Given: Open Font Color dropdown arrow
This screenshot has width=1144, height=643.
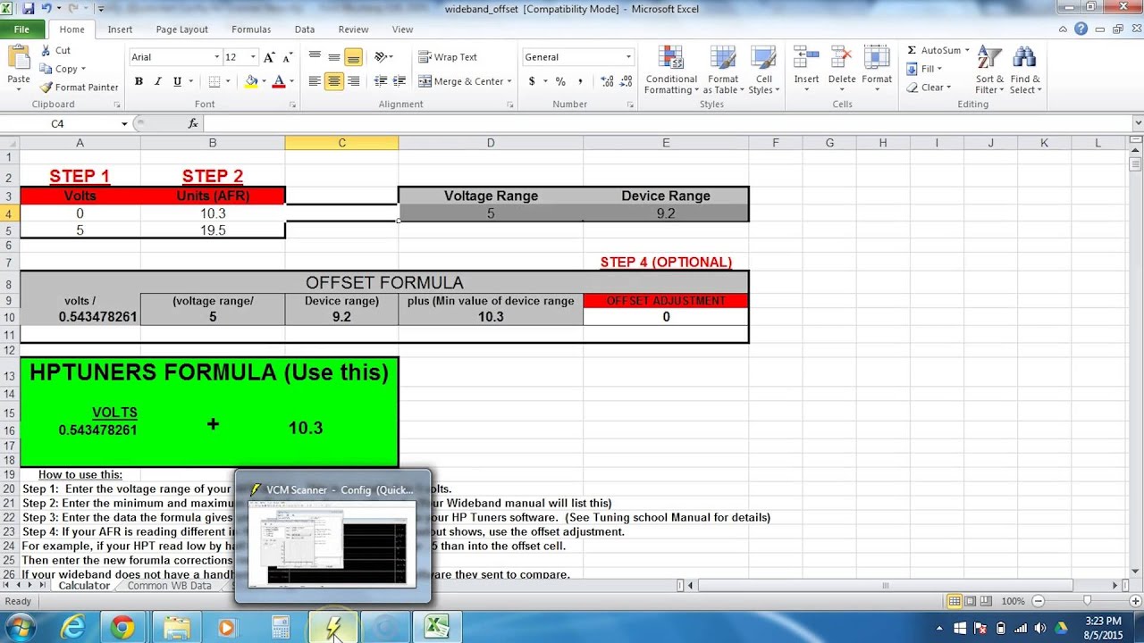Looking at the screenshot, I should pyautogui.click(x=290, y=81).
